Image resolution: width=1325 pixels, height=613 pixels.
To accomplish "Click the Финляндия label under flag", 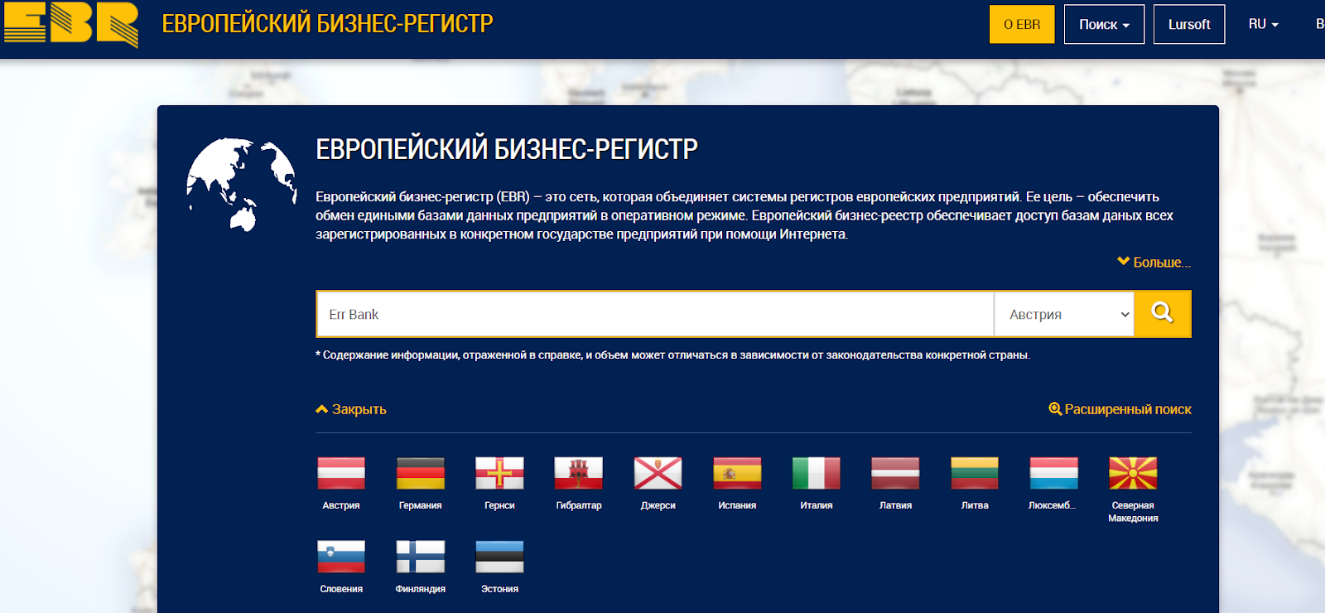I will [421, 589].
